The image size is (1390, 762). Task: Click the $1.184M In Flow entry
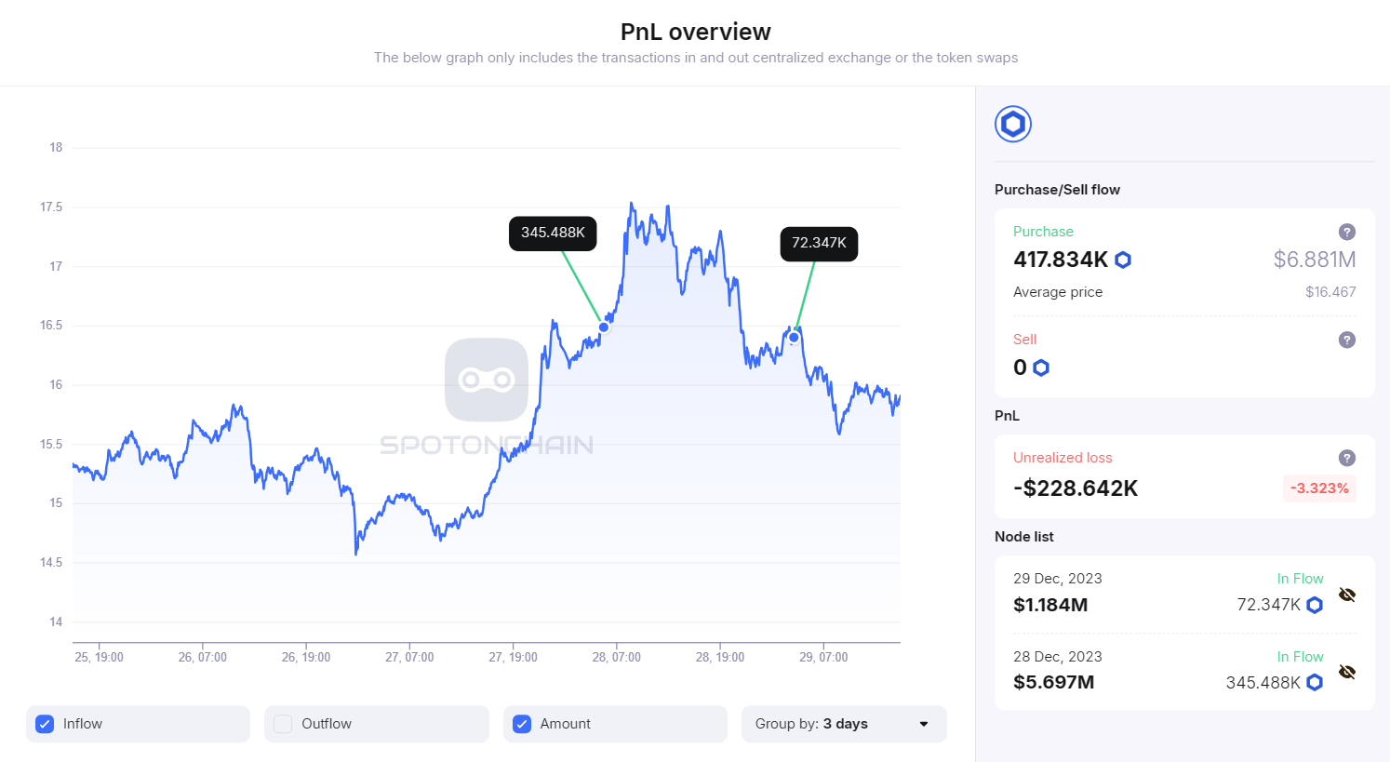coord(1050,604)
